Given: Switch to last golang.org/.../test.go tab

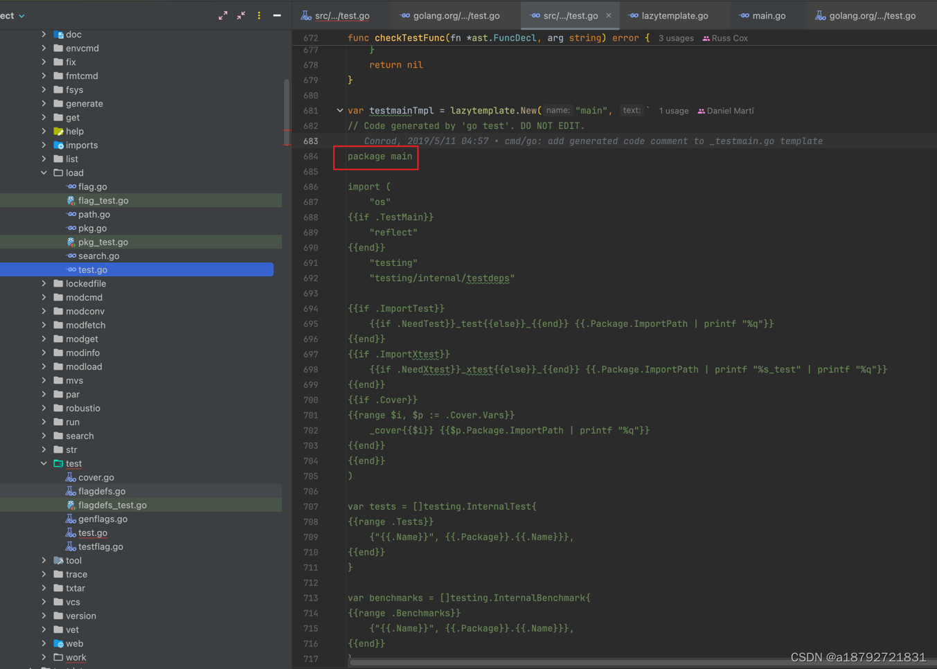Looking at the screenshot, I should coord(866,15).
